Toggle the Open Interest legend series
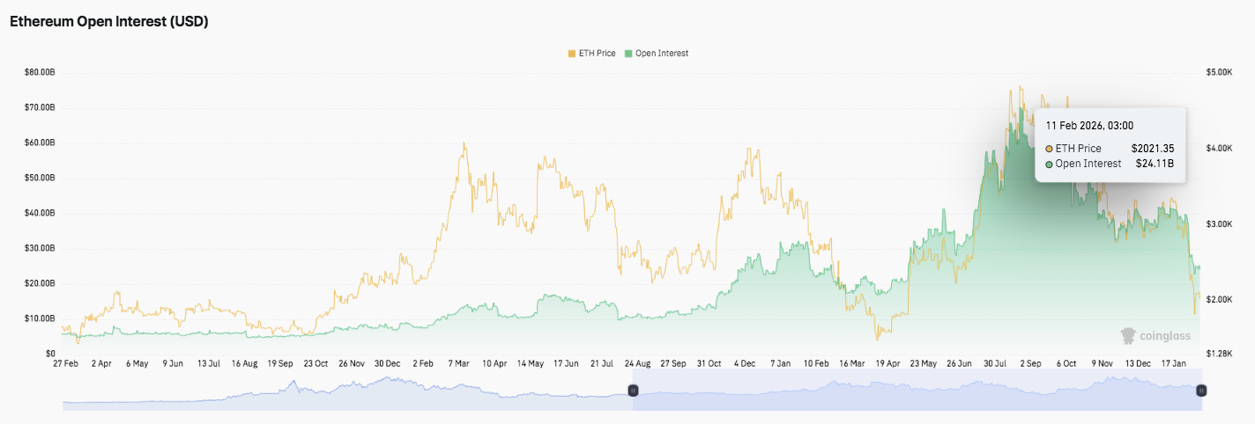 [661, 54]
